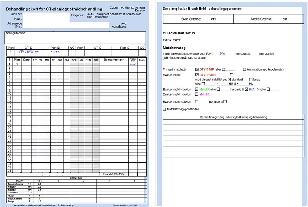Tick 'Matchstrategi-print findes' checkbox

165,109
